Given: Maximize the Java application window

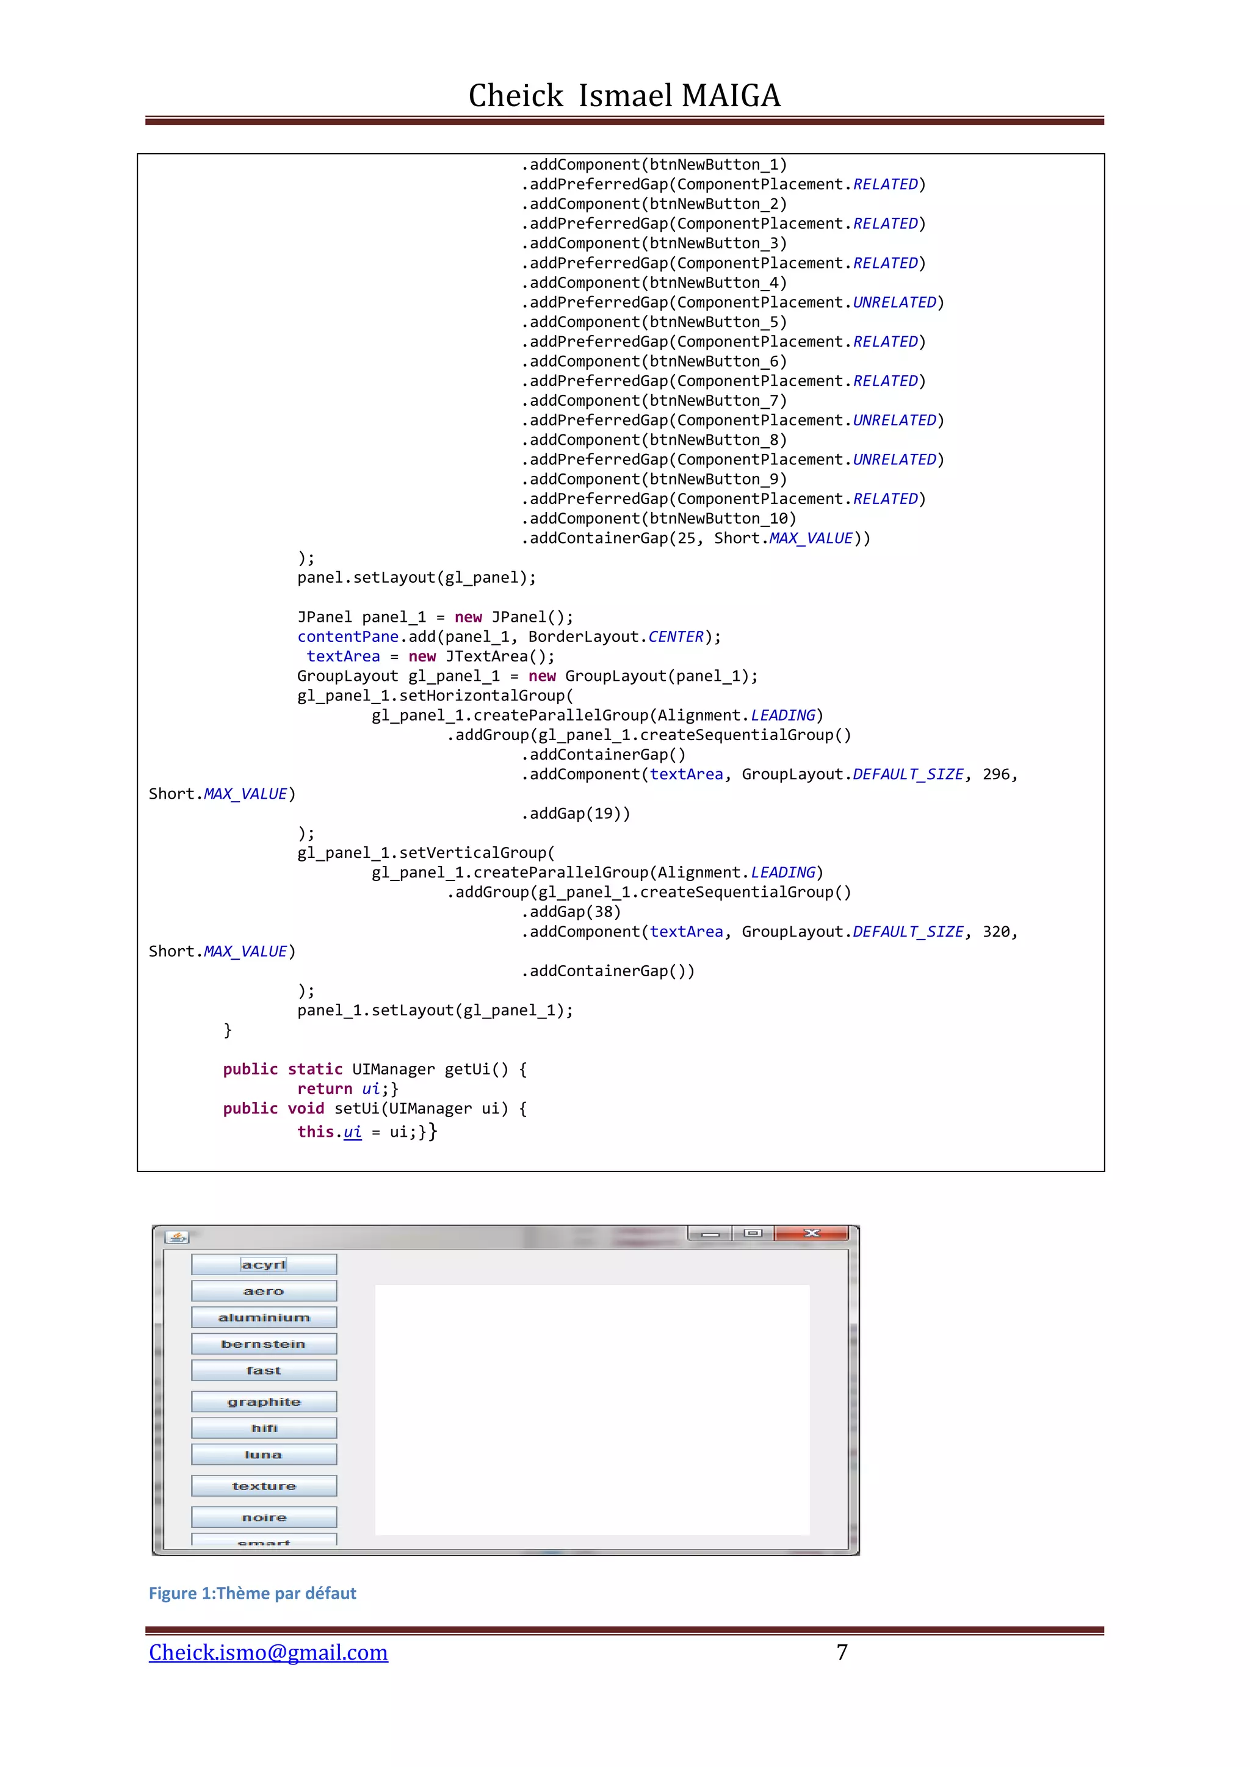Looking at the screenshot, I should 753,1234.
